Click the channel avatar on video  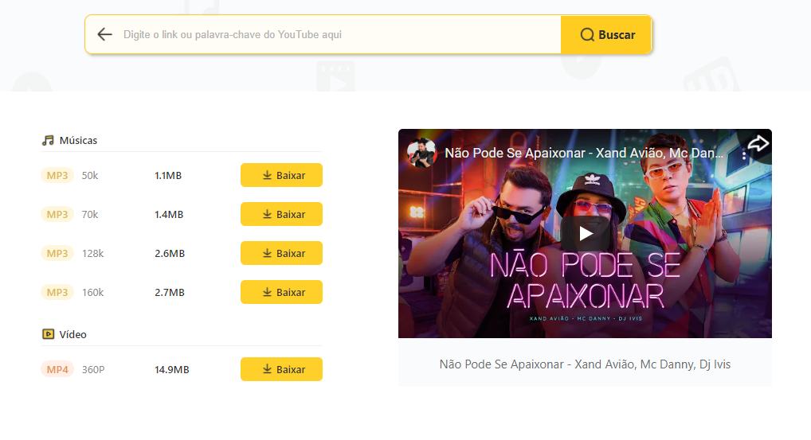[421, 153]
